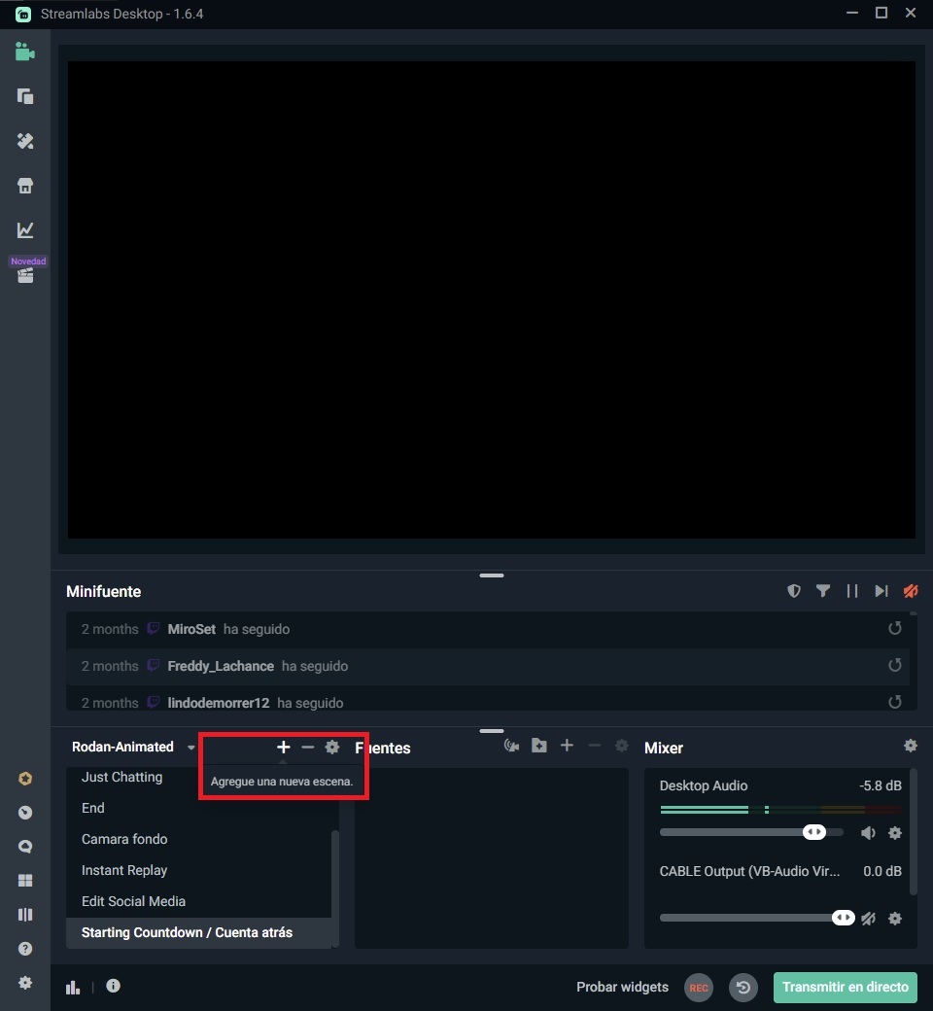Open alert moderation shield in Minifuente
Screen dimensions: 933x1011
tap(794, 591)
